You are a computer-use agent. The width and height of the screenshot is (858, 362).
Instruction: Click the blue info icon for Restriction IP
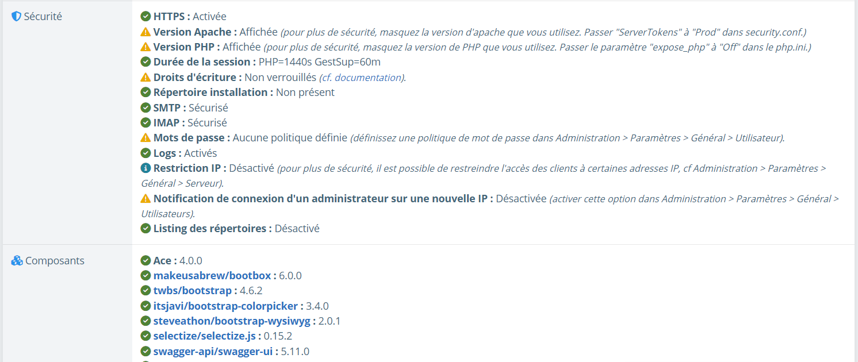146,168
